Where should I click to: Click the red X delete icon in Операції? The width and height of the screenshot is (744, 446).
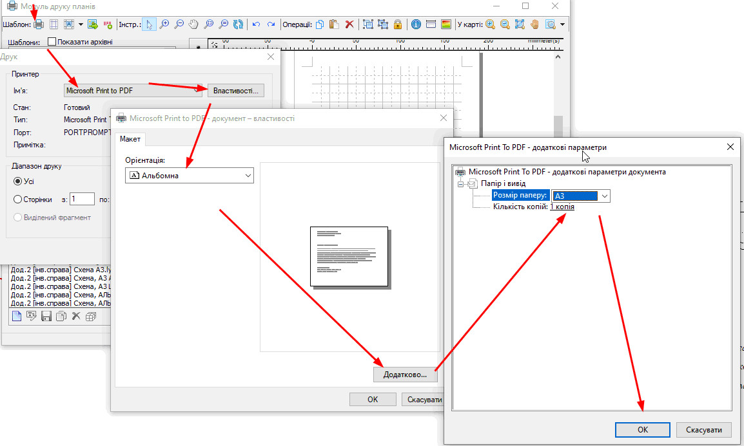[349, 24]
